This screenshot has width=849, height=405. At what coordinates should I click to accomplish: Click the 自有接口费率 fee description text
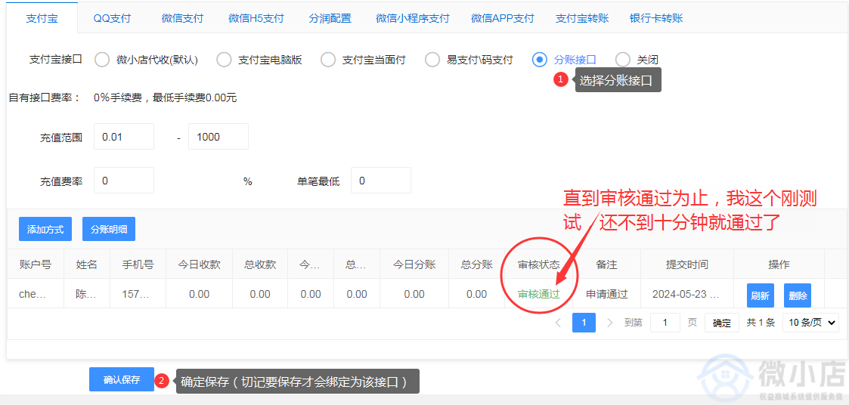[x=165, y=98]
